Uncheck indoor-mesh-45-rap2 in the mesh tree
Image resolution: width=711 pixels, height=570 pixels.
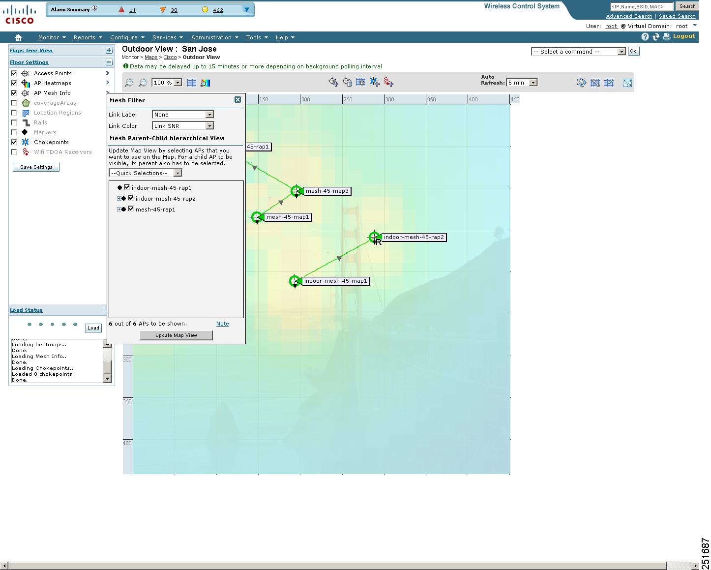coord(131,198)
